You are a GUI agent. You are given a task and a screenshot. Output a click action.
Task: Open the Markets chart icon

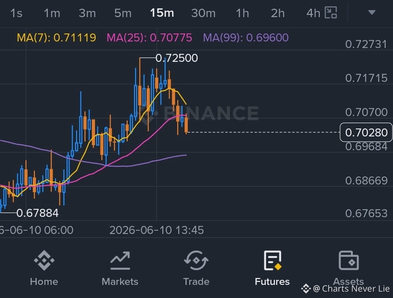tap(120, 261)
